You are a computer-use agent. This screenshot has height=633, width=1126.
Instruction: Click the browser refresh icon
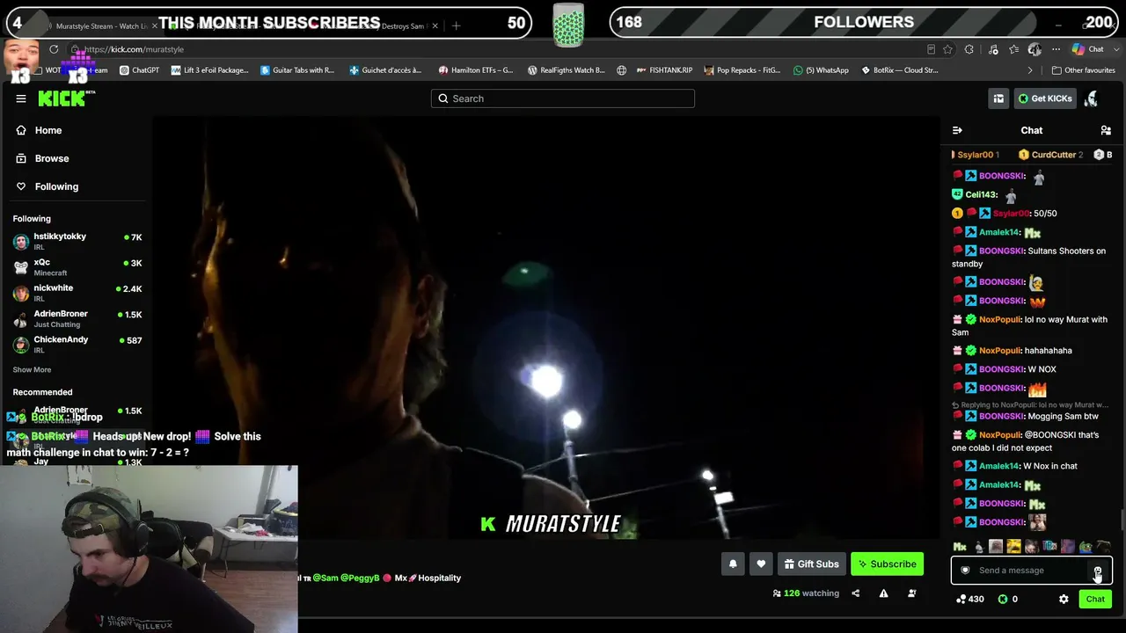[54, 49]
